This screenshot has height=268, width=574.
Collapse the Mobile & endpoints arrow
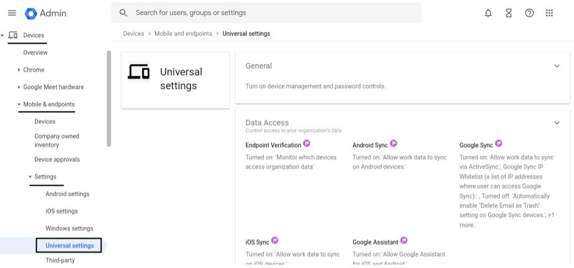(19, 104)
